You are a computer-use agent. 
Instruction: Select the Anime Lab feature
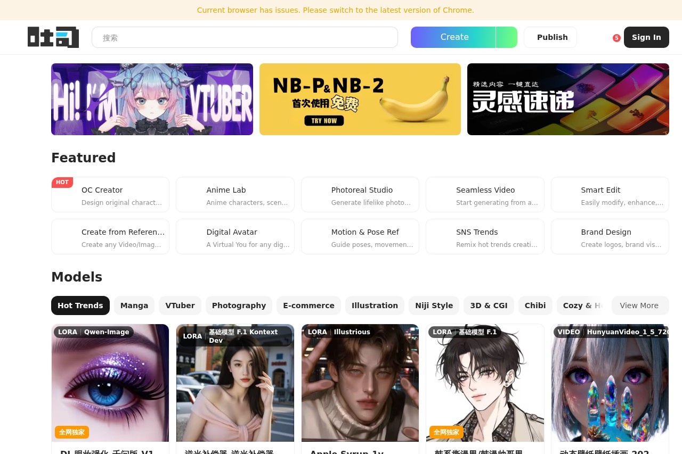[235, 194]
